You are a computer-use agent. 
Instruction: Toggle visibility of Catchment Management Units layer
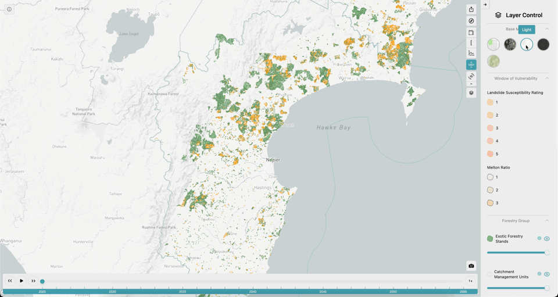point(547,274)
